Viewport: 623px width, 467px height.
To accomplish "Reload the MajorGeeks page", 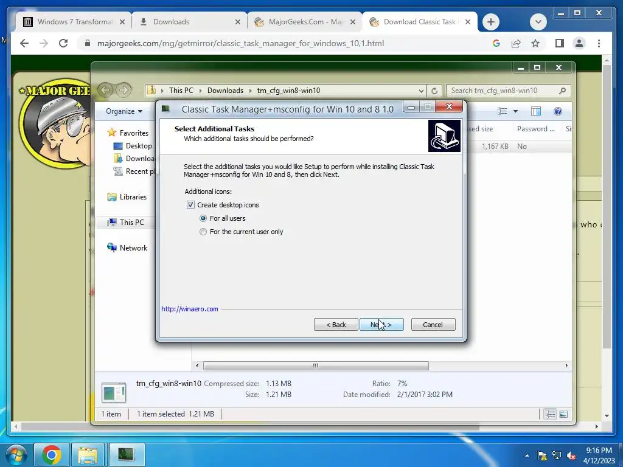I will 63,43.
